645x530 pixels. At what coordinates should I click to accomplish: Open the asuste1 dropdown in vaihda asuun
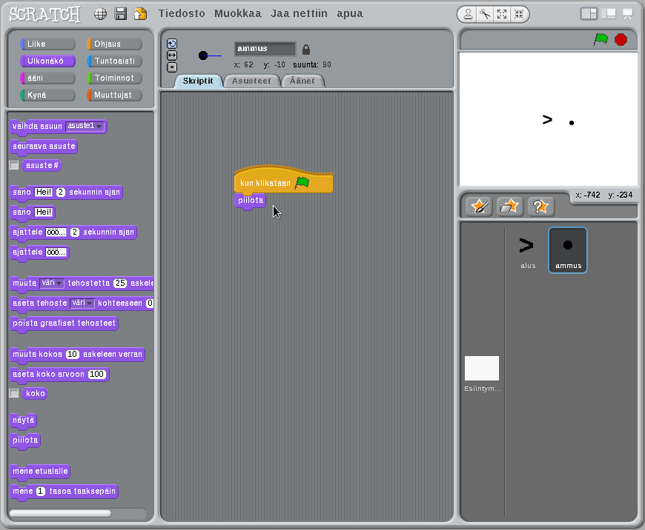[85, 126]
